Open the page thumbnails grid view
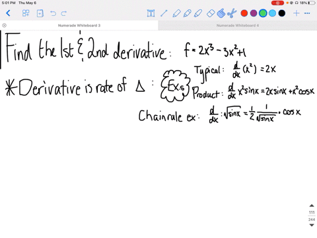This screenshot has height=238, width=317. pos(26,13)
